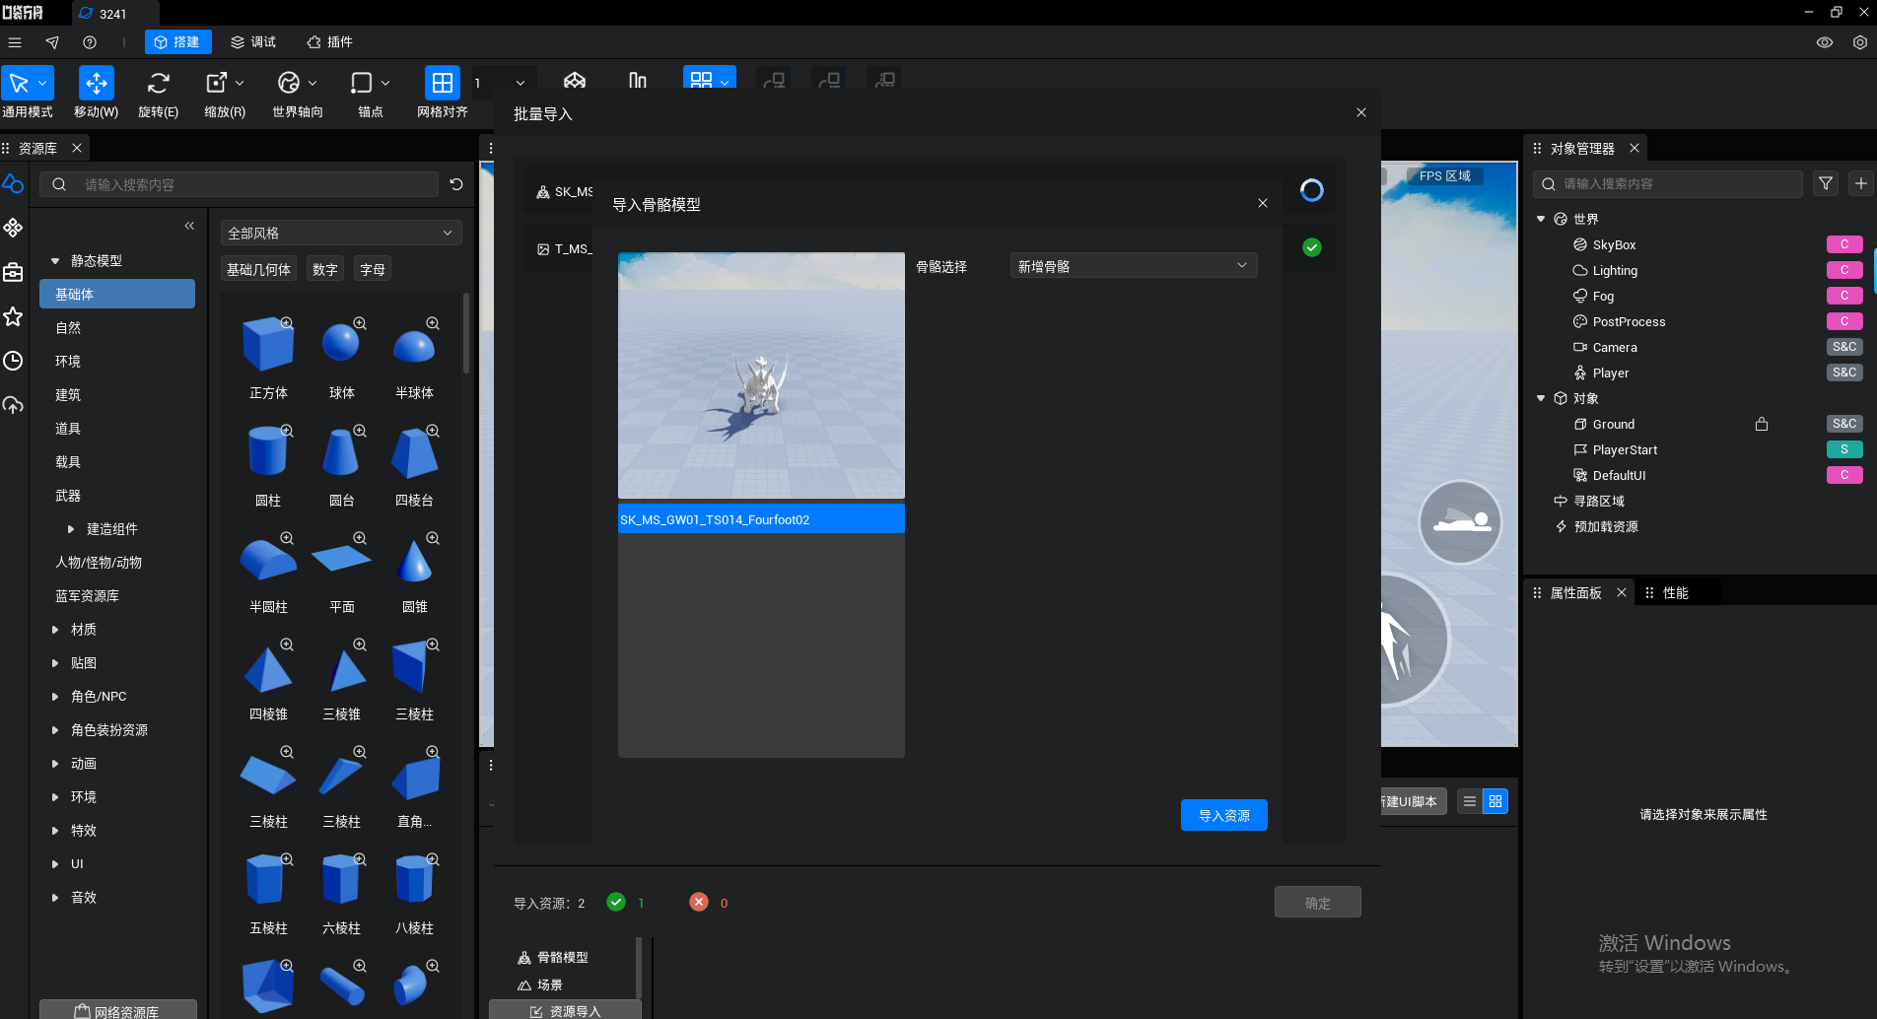Image resolution: width=1877 pixels, height=1019 pixels.
Task: Activate the Move (W) tool
Action: click(x=97, y=84)
